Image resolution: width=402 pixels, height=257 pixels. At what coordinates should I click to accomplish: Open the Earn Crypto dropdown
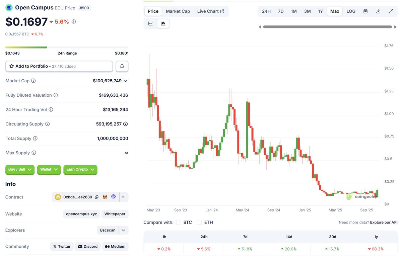tap(80, 170)
